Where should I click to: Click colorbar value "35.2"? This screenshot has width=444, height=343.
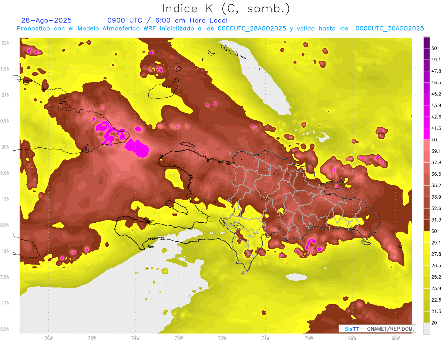click(436, 186)
